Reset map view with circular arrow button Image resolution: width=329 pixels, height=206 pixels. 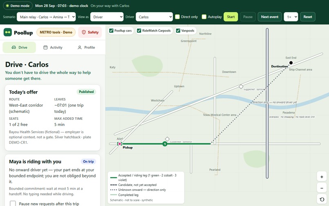322,199
